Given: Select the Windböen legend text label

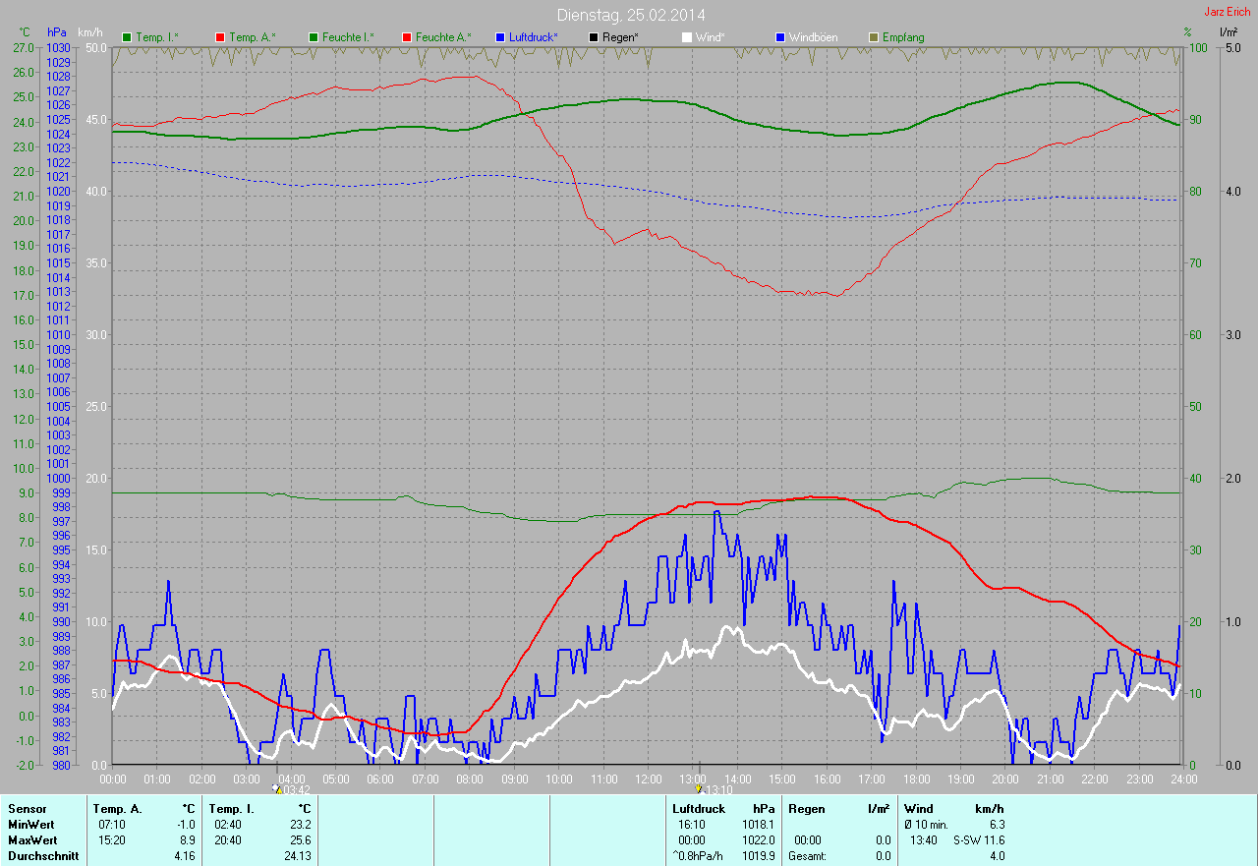Looking at the screenshot, I should [x=815, y=37].
